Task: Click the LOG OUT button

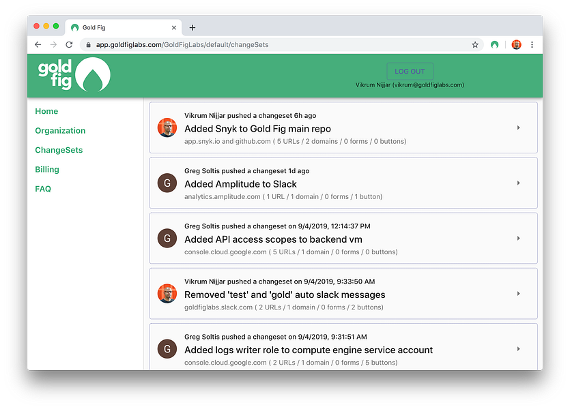Action: click(410, 72)
